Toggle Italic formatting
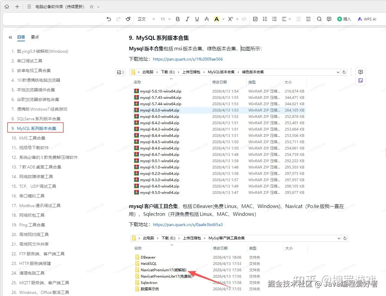 coord(187,19)
